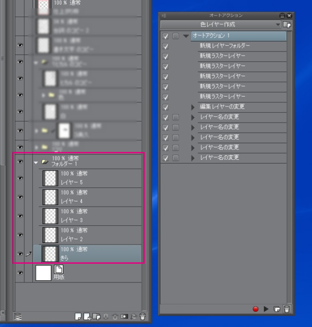Click stacked-layers icon at layer panel bottom-left

pyautogui.click(x=18, y=317)
